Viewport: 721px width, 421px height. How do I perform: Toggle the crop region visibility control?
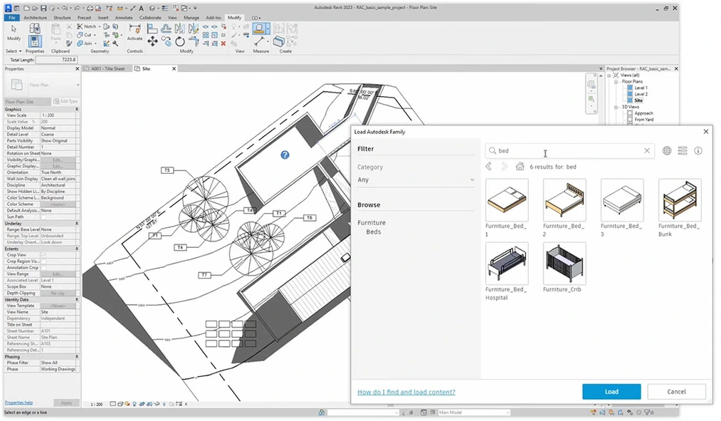click(x=149, y=404)
